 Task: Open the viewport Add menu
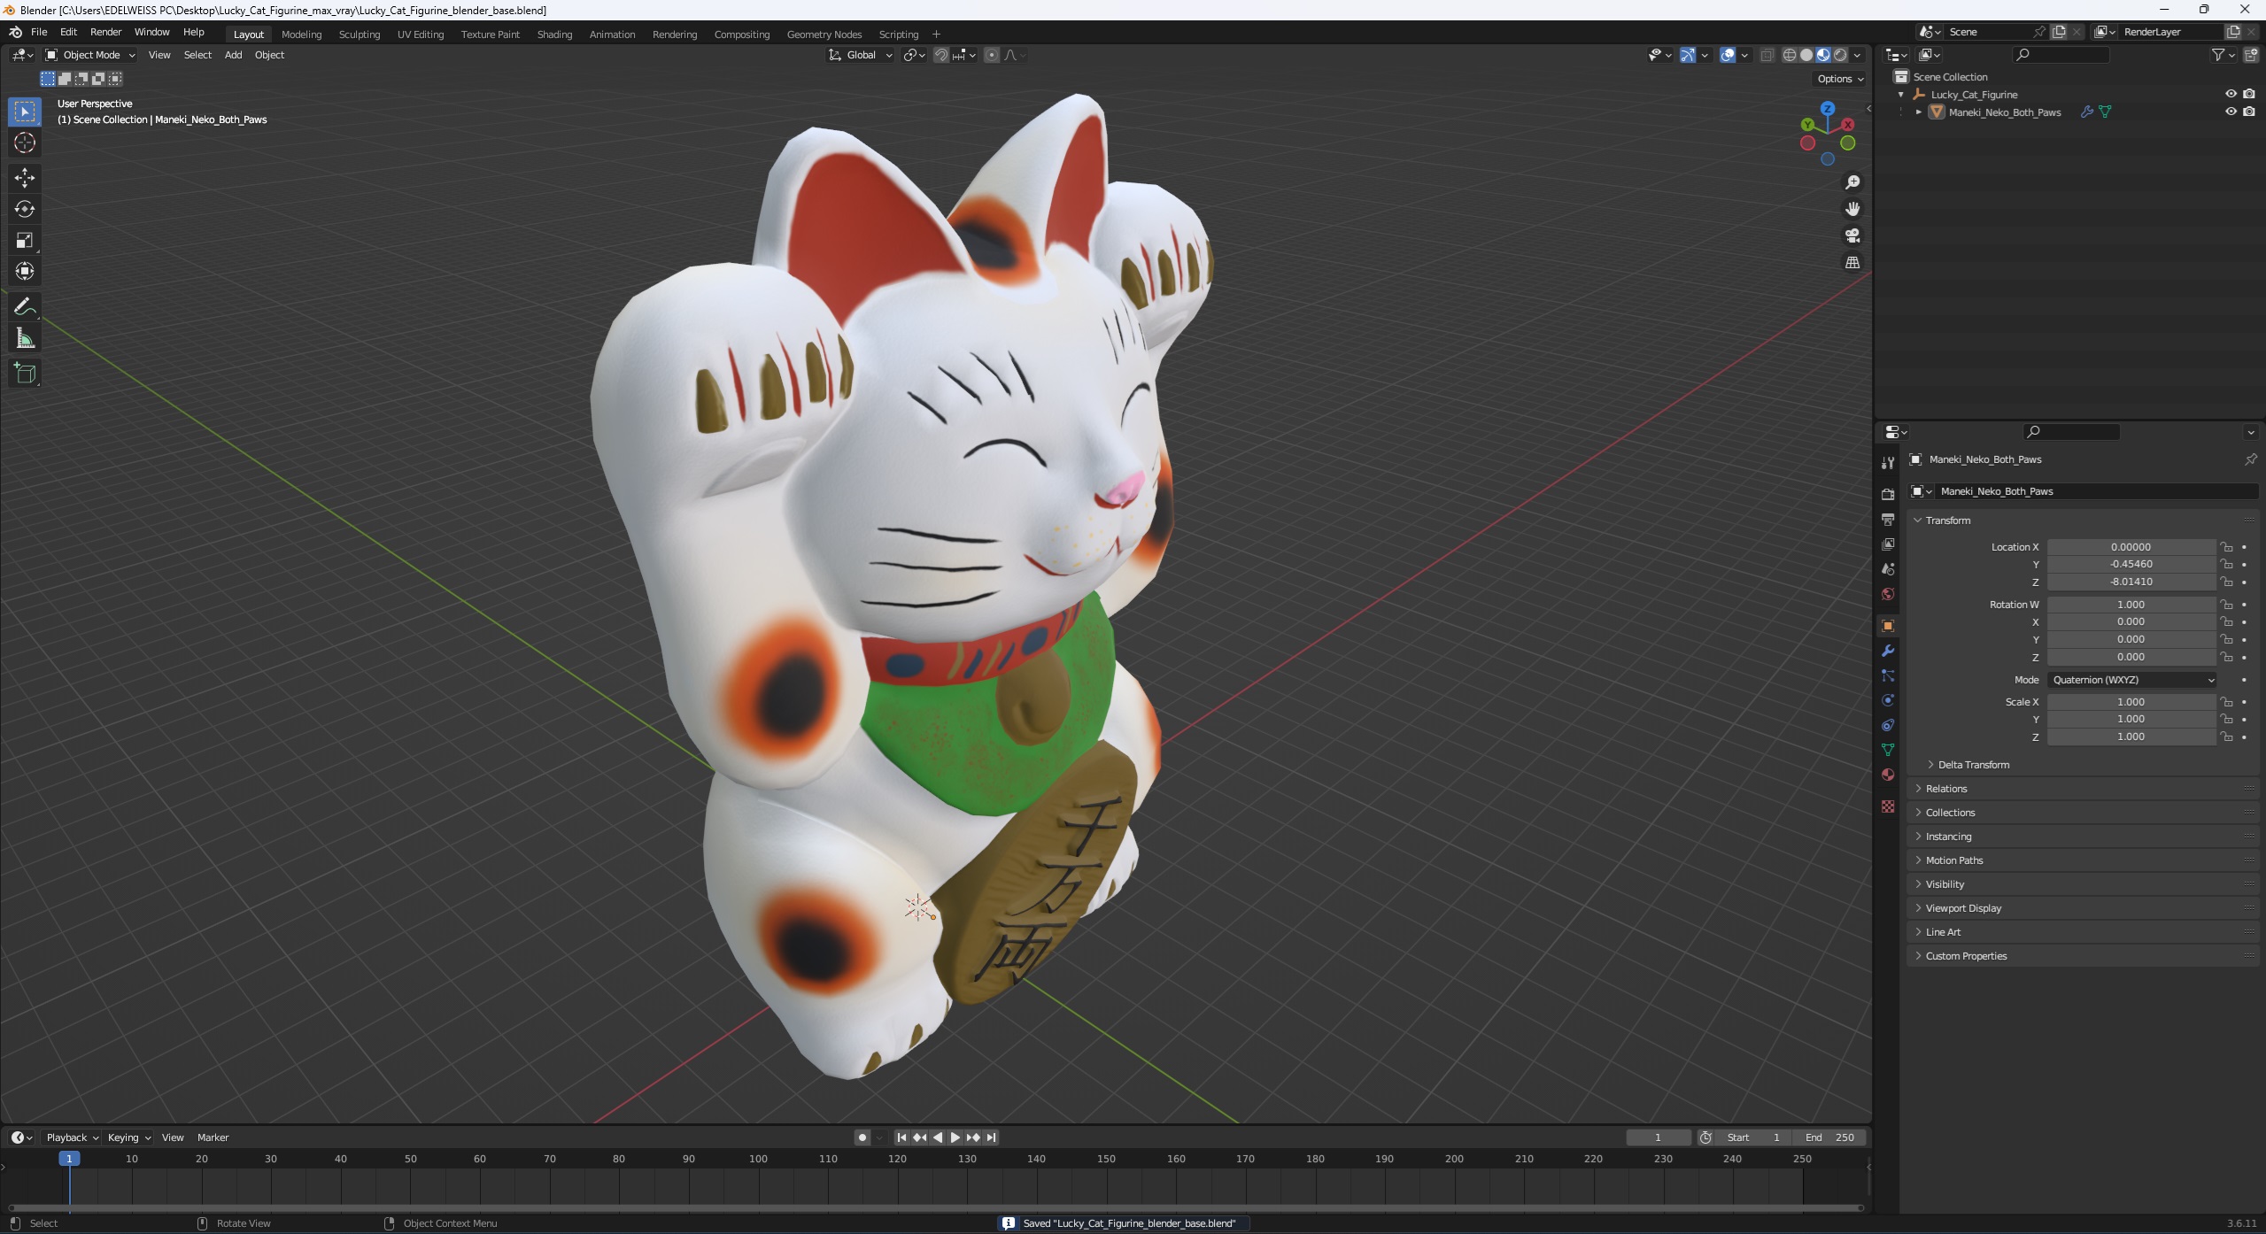[x=233, y=55]
